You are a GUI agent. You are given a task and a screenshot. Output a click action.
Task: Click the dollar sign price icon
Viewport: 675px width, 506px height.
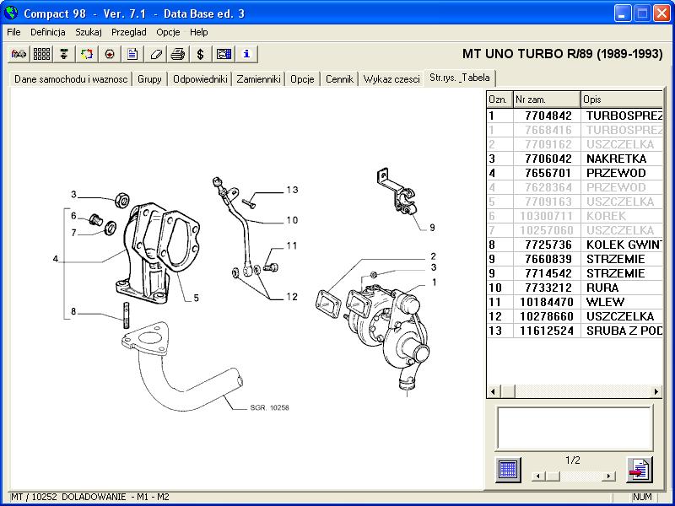point(200,54)
